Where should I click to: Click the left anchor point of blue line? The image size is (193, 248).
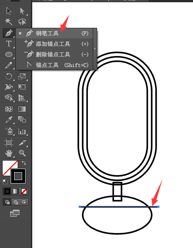click(x=80, y=207)
